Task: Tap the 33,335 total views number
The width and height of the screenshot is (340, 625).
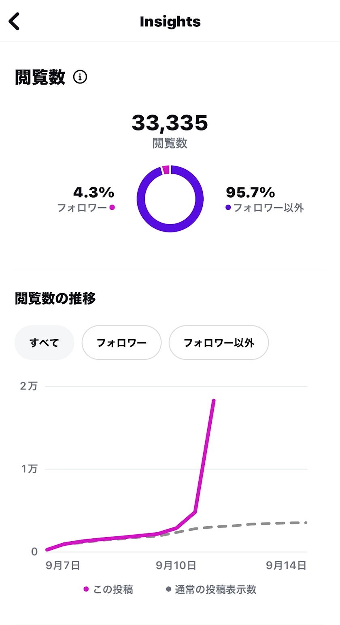Action: 170,123
